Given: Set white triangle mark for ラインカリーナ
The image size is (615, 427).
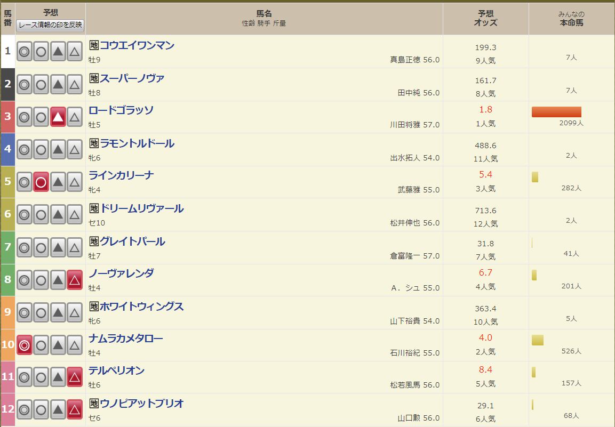Looking at the screenshot, I should coord(75,182).
